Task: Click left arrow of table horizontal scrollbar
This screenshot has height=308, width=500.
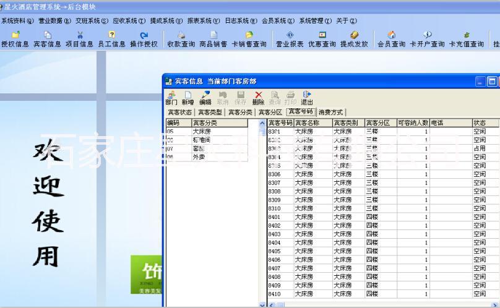Action: (272, 304)
